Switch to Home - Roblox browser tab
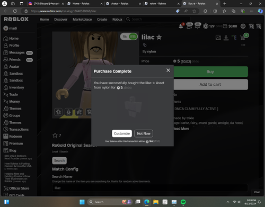Viewport: 265px width, 207px height. coord(84,4)
